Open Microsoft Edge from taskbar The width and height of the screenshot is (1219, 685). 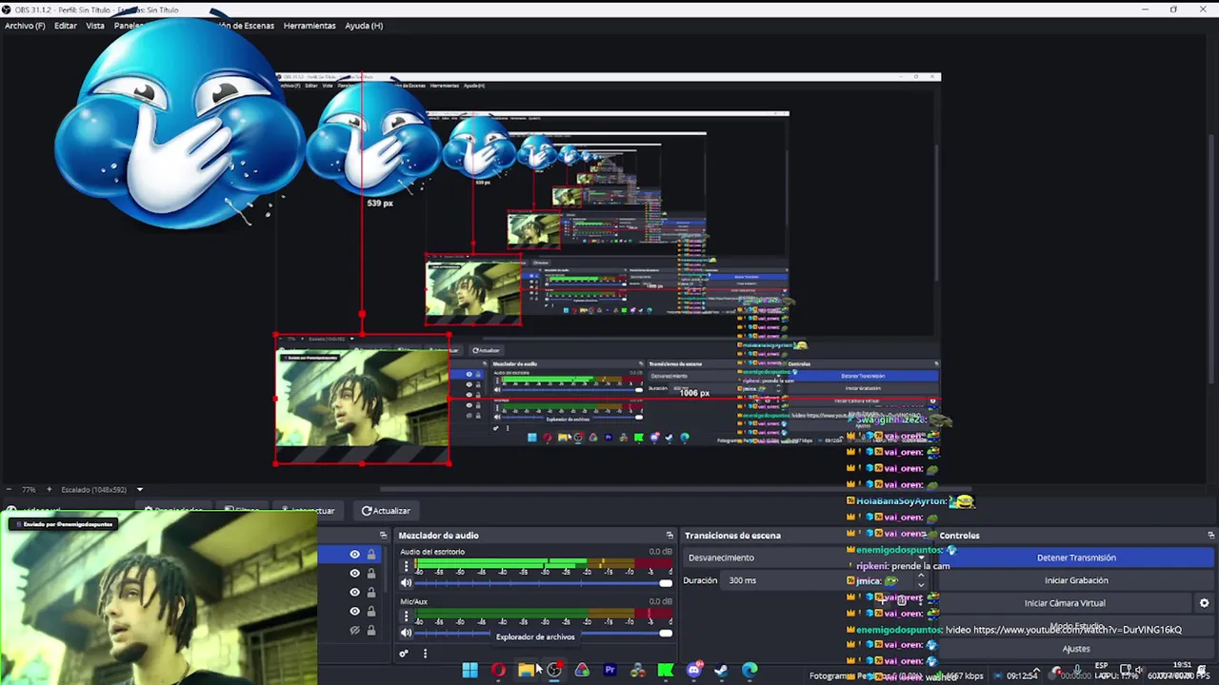[x=749, y=671]
